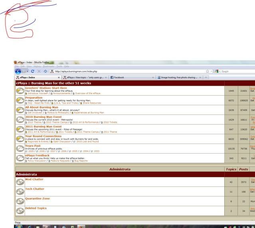Open the History menu
255x228 pixels.
click(37, 66)
